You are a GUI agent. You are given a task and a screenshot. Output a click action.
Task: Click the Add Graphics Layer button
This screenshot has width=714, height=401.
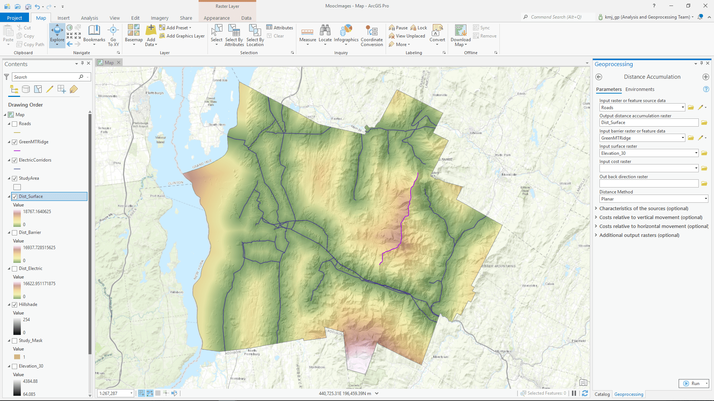(182, 36)
